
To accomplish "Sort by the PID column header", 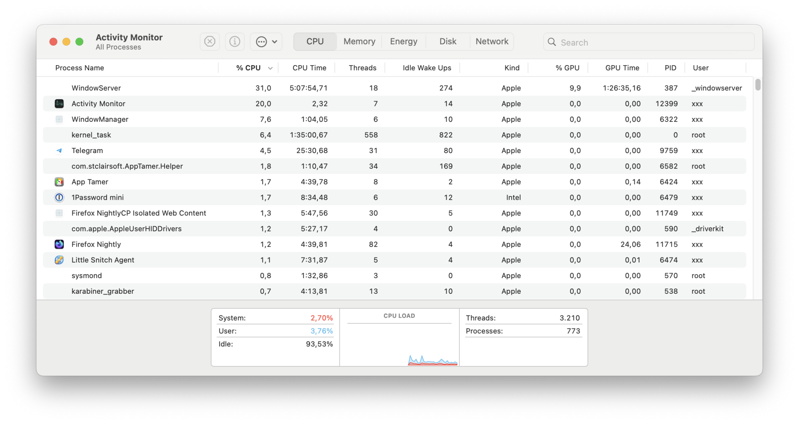I will pyautogui.click(x=670, y=68).
